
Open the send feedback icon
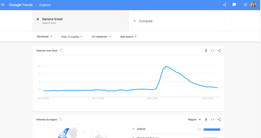(234, 5)
